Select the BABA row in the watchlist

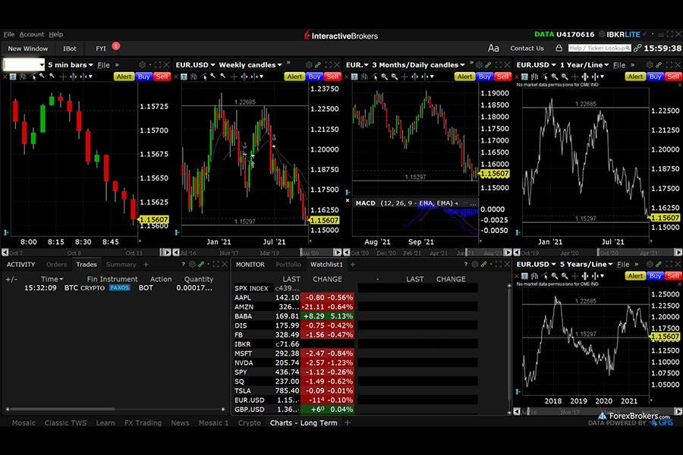point(294,316)
